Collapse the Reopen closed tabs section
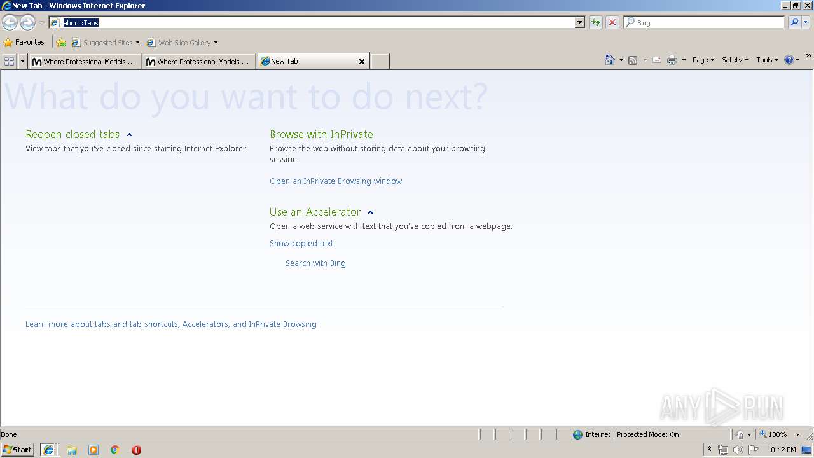The image size is (814, 458). coord(129,135)
